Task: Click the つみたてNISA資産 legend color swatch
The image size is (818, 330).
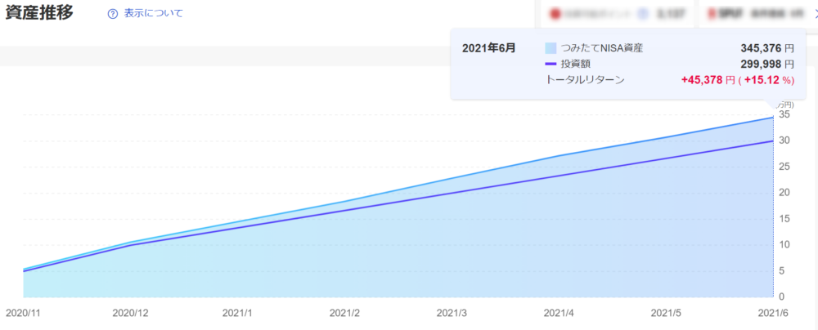Action: coord(551,48)
